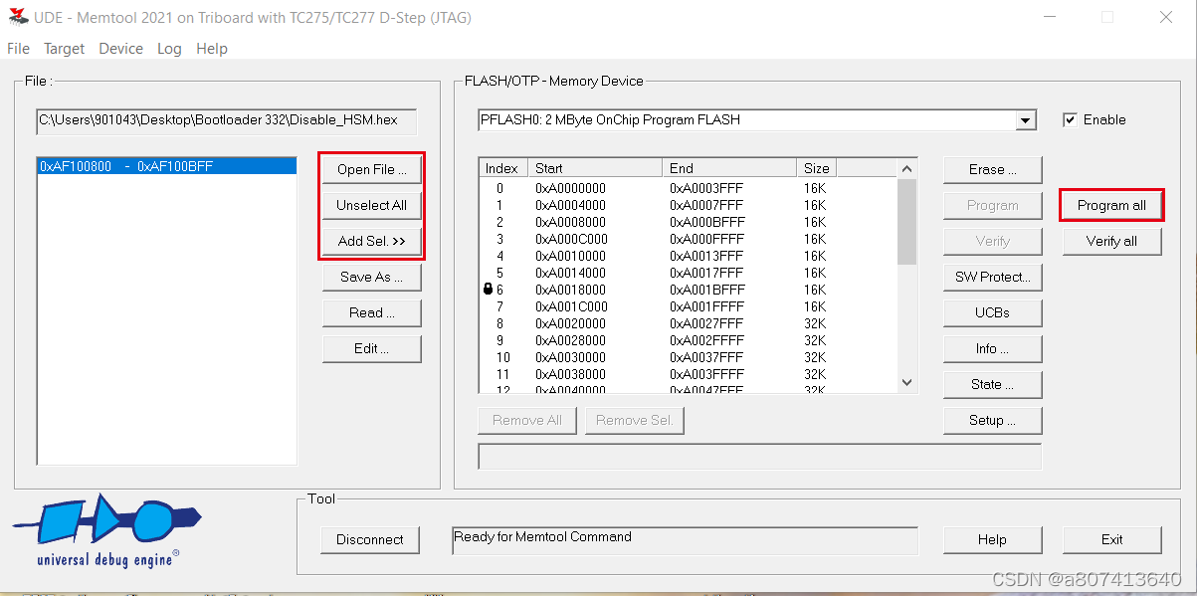Select sector 5 row starting 0xA0014000
Screen dimensions: 1197x596
(x=688, y=273)
